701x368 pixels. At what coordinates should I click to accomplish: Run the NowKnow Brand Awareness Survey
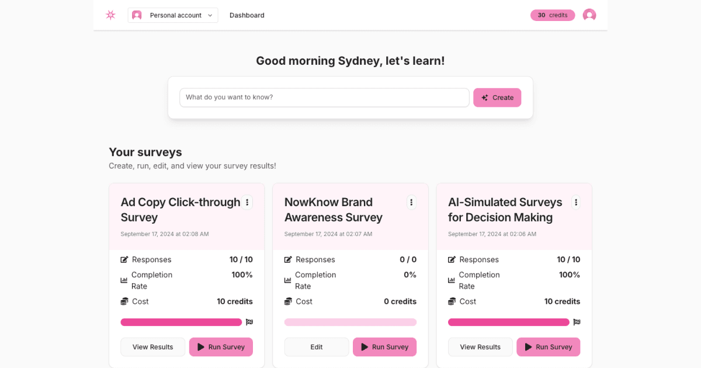coord(385,347)
